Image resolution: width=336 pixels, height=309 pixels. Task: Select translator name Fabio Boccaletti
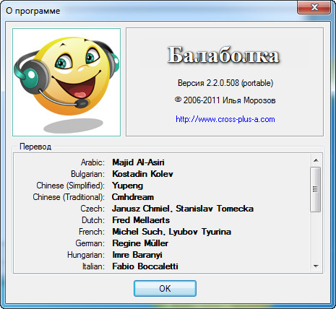click(145, 266)
